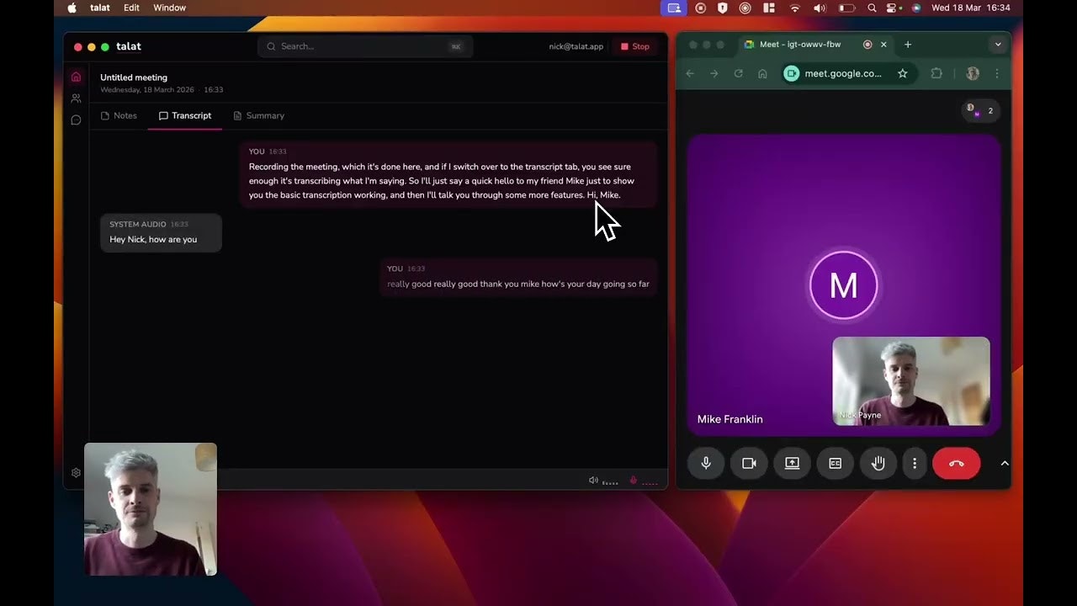Click the menu bar clock Wed 18 Mar

tap(970, 8)
